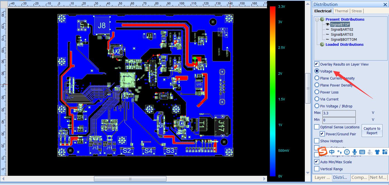
Task: Select the Signal$BOTTOM distribution
Action: pyautogui.click(x=344, y=39)
